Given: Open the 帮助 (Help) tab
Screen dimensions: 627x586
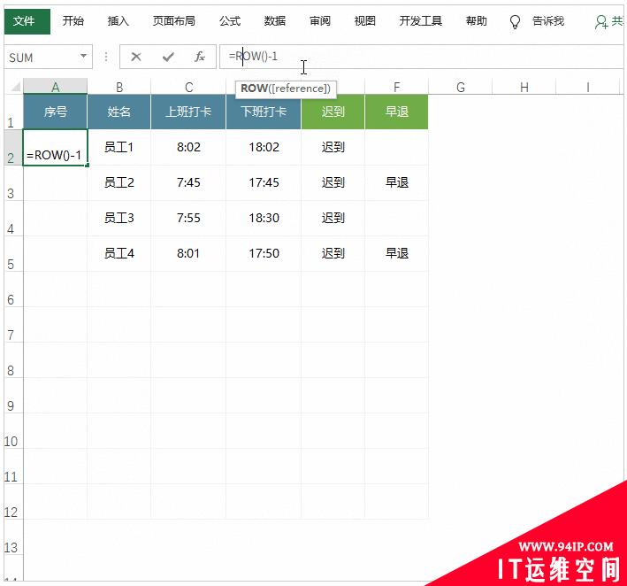Looking at the screenshot, I should (477, 21).
